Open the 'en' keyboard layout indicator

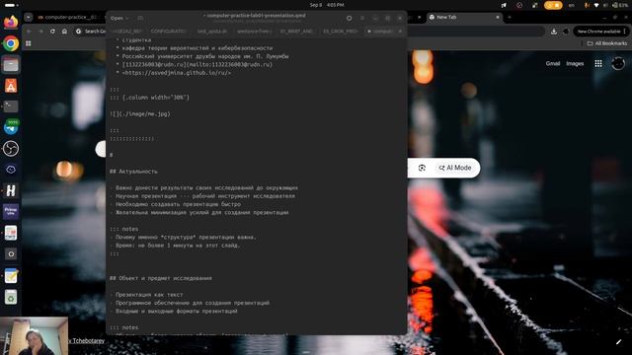pyautogui.click(x=571, y=5)
